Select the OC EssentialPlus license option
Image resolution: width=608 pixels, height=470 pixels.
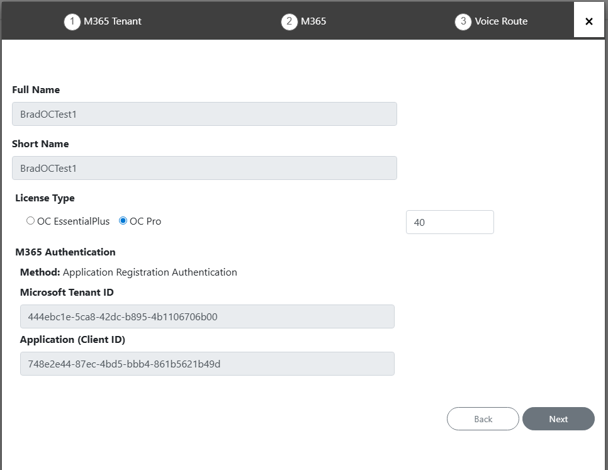pyautogui.click(x=31, y=221)
